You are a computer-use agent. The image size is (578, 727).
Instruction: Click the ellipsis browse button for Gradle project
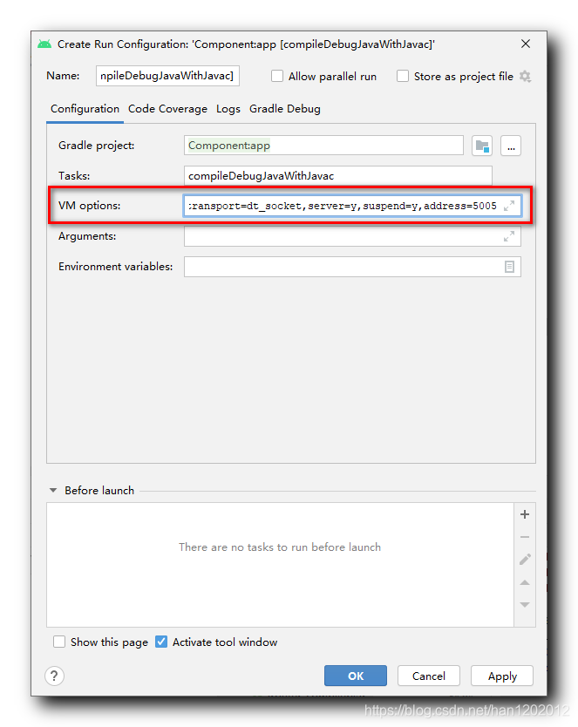(x=511, y=146)
